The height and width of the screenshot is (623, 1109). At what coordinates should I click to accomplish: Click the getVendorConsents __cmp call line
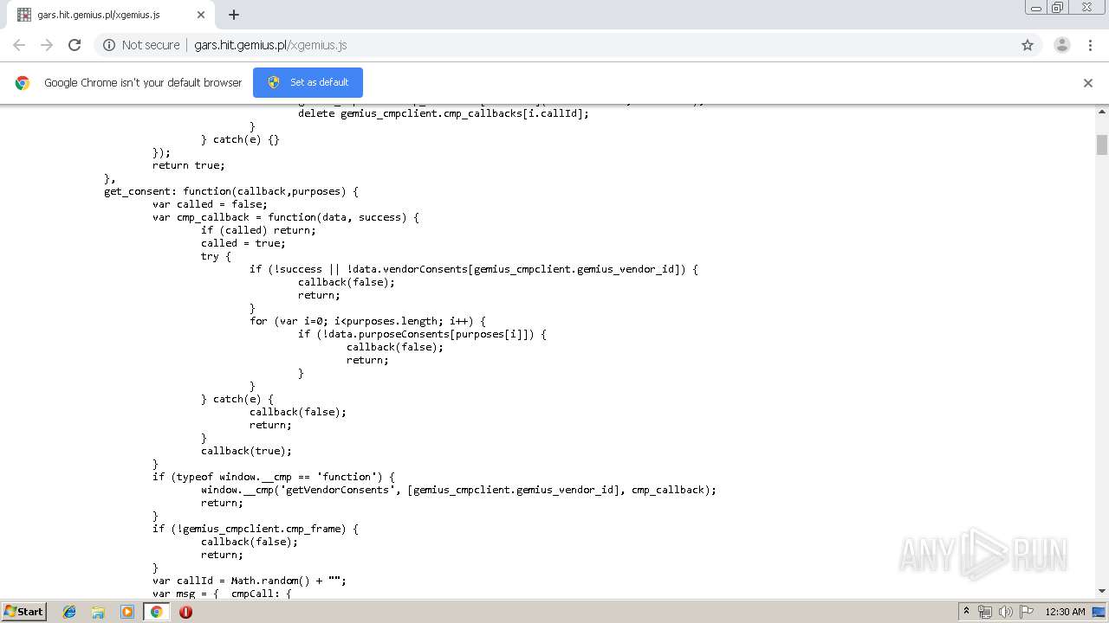(x=458, y=490)
